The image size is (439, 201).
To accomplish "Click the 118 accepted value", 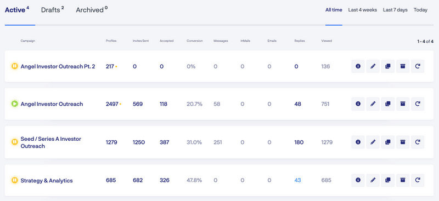I will click(x=164, y=104).
